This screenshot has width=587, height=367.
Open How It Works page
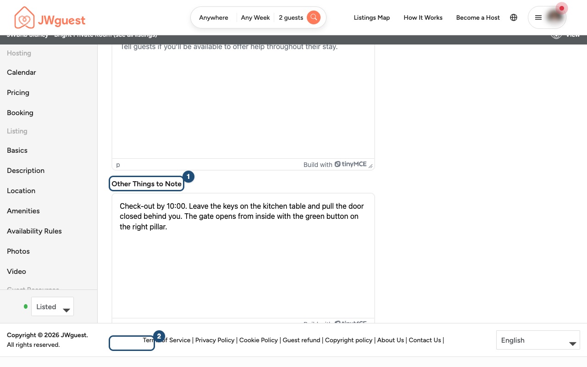[423, 17]
